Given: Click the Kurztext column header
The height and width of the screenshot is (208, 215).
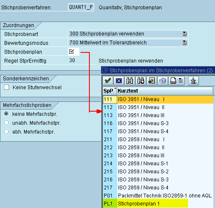Looking at the screenshot, I should click(165, 91).
